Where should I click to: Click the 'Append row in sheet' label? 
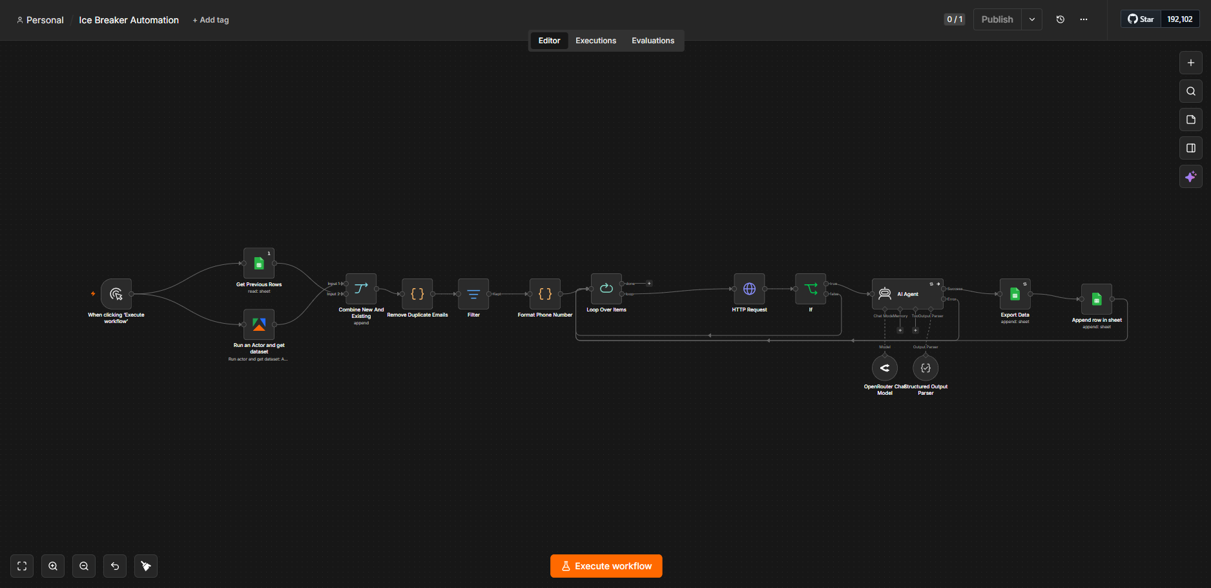(1097, 320)
